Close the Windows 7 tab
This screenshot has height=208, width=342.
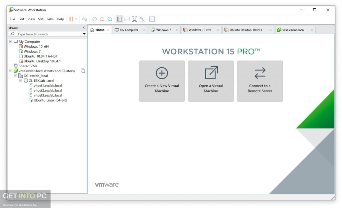coord(177,30)
